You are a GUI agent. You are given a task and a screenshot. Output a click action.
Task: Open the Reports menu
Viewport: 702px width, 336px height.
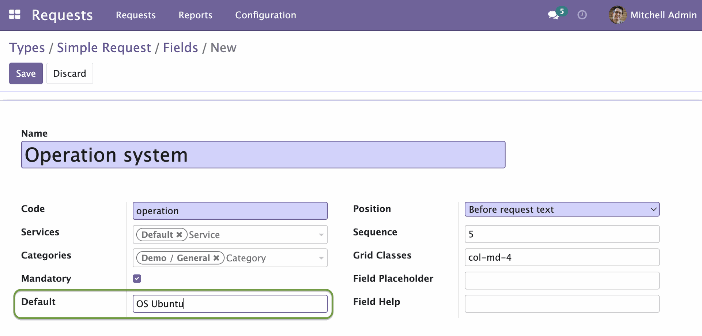pyautogui.click(x=195, y=15)
